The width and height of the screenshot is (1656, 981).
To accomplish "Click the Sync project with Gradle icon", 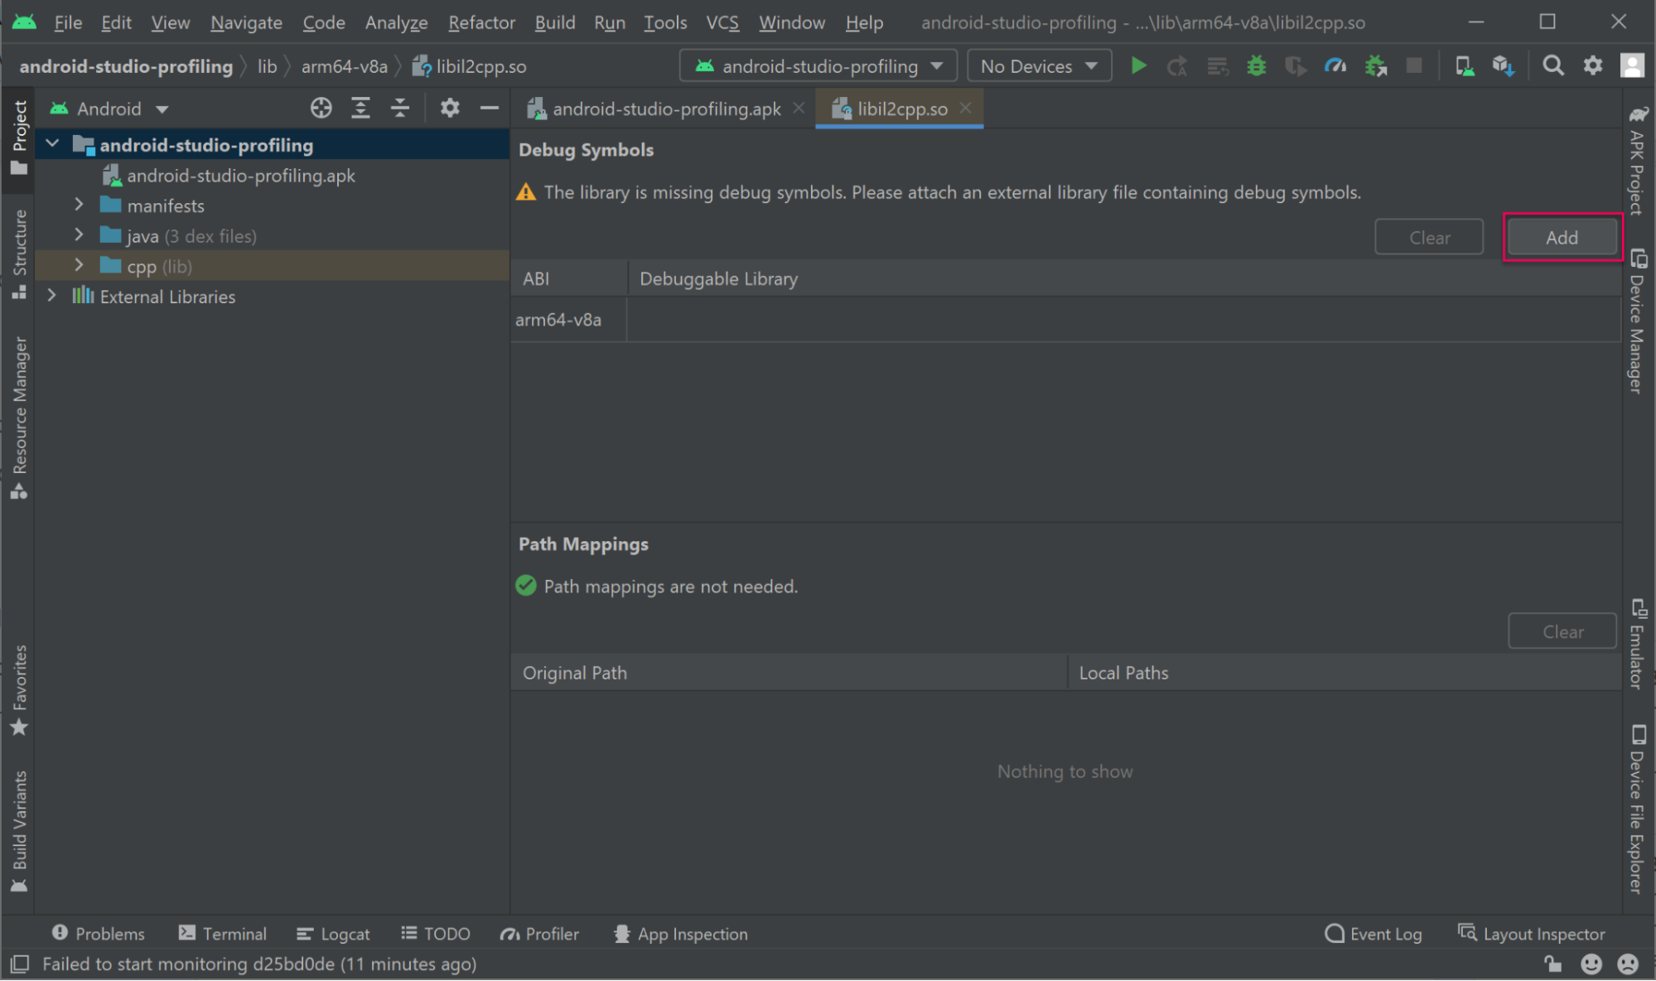I will click(x=1504, y=66).
